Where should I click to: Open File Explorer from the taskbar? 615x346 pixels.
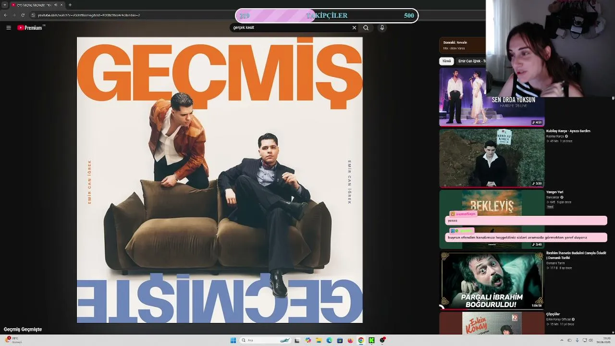coord(319,340)
